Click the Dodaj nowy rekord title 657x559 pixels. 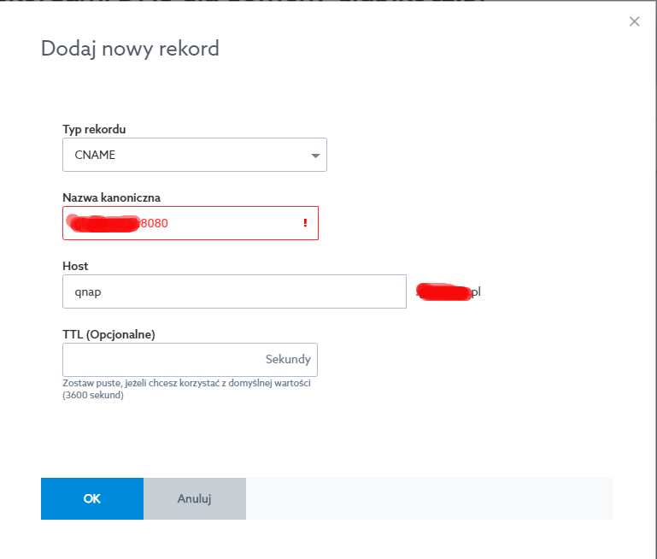(130, 49)
